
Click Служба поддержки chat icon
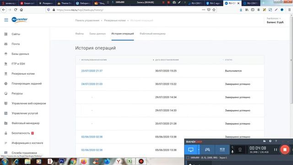point(6,153)
